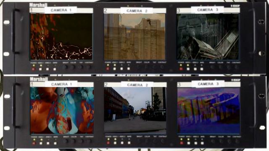The width and height of the screenshot is (269, 151).
Task: Adjust COLOR knob on bottom rack Camera 2
Action: coord(147,141)
